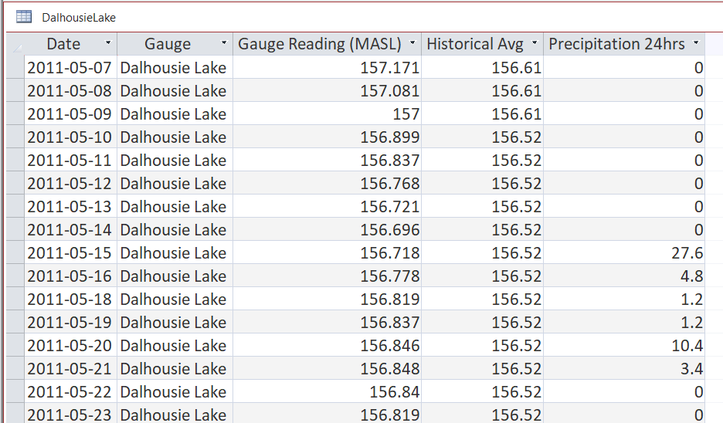Image resolution: width=723 pixels, height=423 pixels.
Task: Click gauge reading 156.778
Action: pos(327,276)
